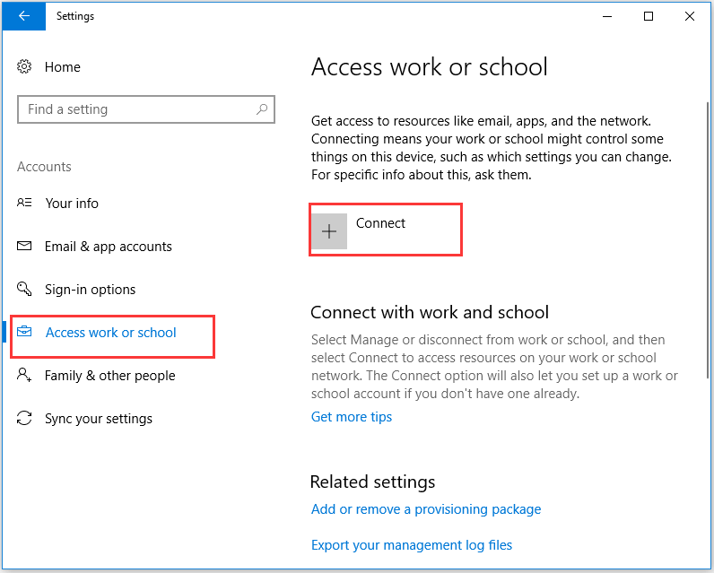Click the Related settings heading

[372, 482]
